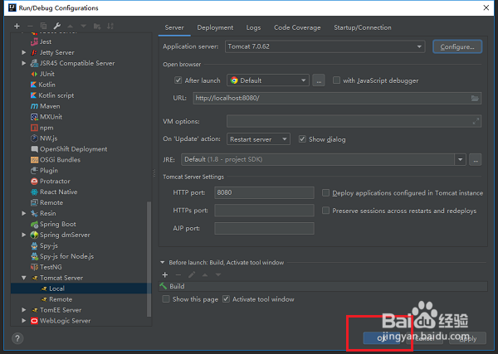This screenshot has height=354, width=498.
Task: Expand the JSR45 Compatible Server node
Action: click(24, 63)
